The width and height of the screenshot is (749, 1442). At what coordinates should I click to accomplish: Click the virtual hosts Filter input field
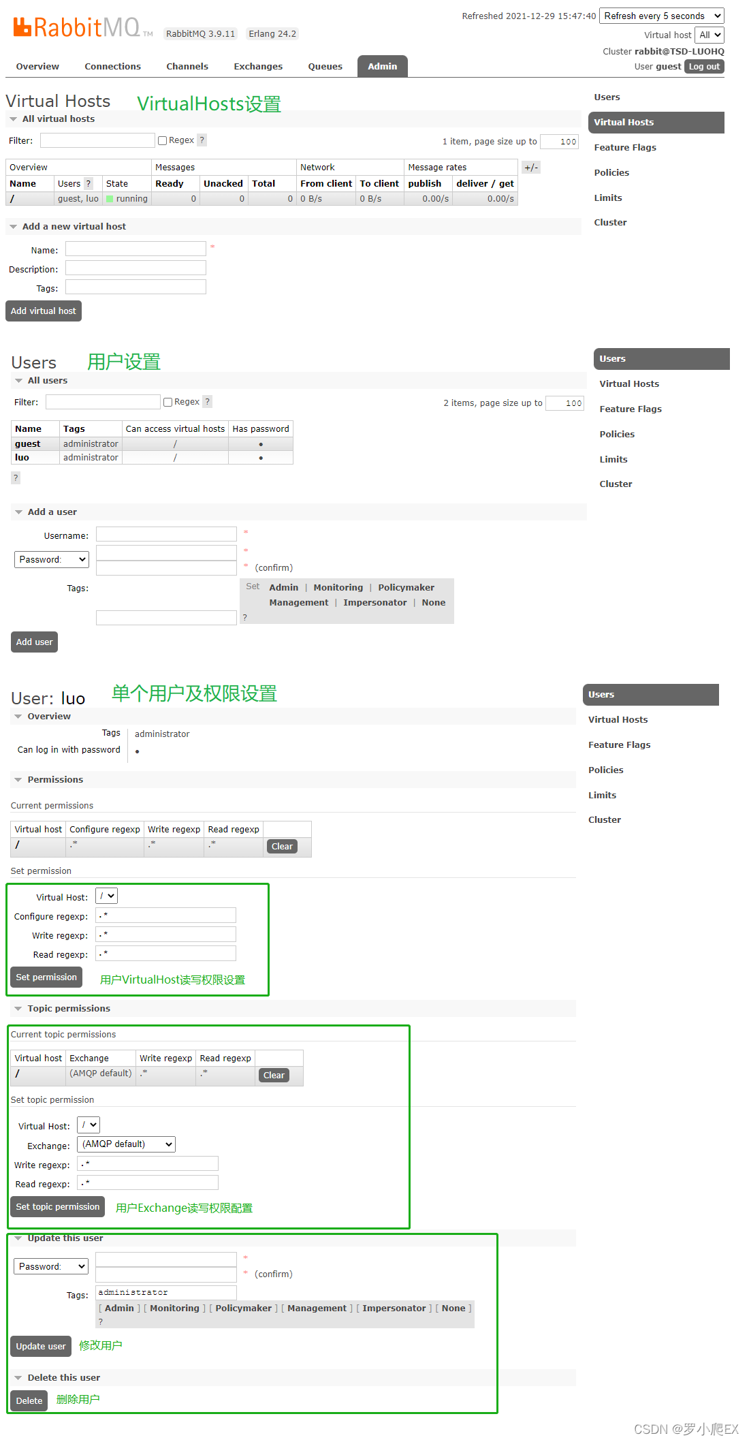[97, 140]
